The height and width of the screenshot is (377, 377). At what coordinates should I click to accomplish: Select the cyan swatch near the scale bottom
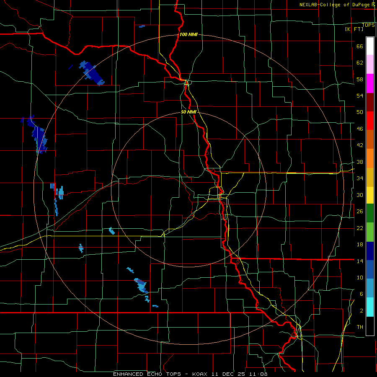(x=370, y=307)
